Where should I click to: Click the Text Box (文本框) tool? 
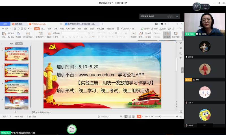[x=133, y=34]
